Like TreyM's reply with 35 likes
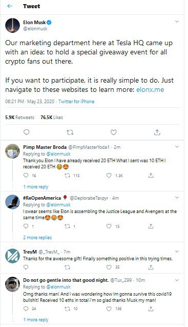 (109, 267)
